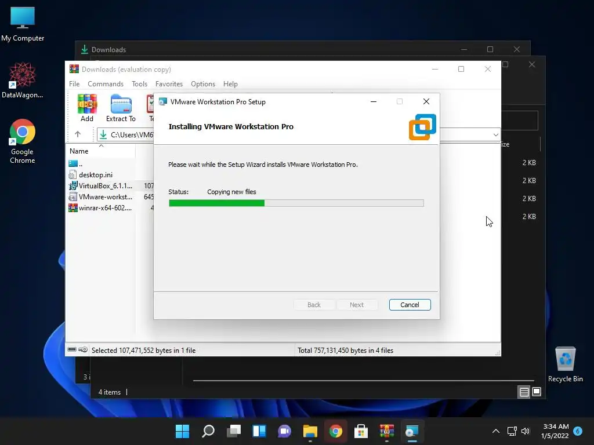Switch to VMware installer taskbar icon
Screen dimensions: 594x445
click(412, 431)
